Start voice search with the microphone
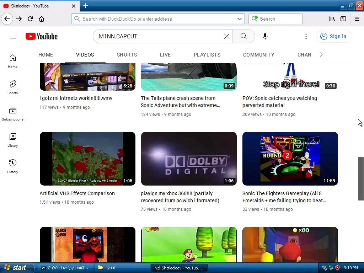The height and width of the screenshot is (273, 364). pyautogui.click(x=265, y=36)
